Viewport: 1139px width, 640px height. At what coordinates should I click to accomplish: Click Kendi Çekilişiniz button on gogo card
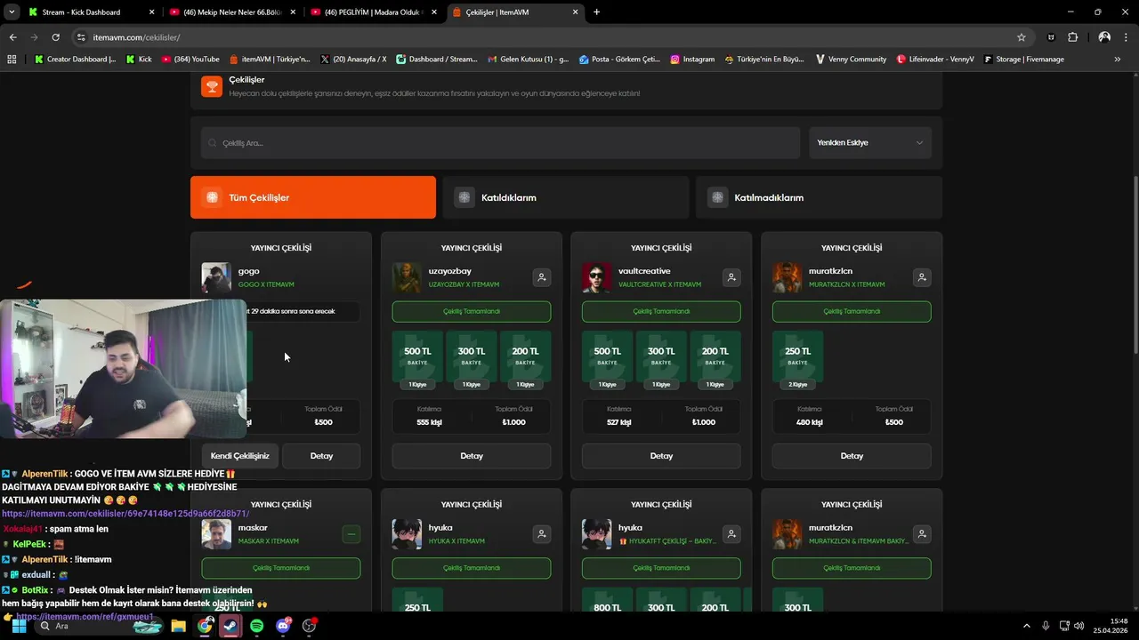(239, 456)
